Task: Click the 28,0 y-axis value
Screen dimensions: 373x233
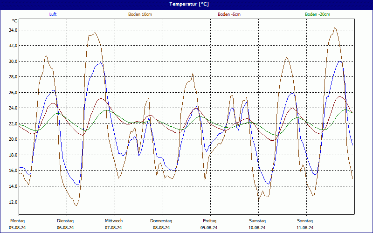Action: tap(13, 77)
